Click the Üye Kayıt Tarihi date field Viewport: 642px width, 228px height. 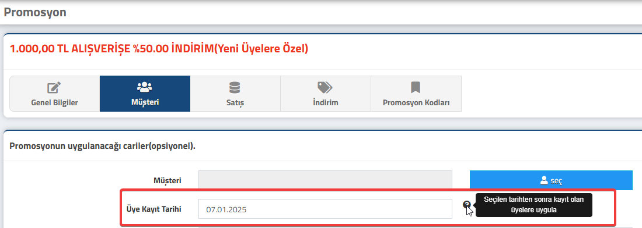[326, 209]
